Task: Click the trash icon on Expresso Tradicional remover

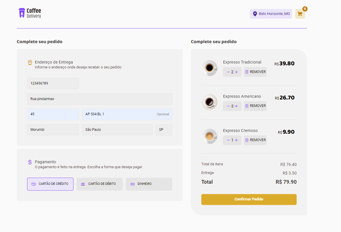Action: click(x=247, y=72)
